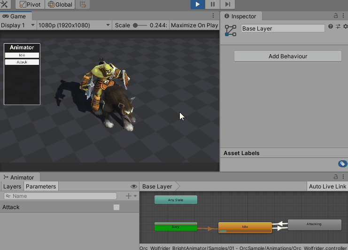Adjust the Scale slider handle
Image resolution: width=348 pixels, height=250 pixels.
135,25
